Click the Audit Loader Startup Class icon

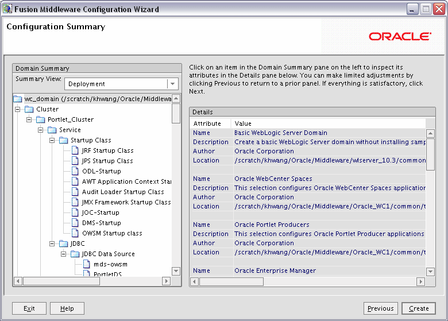[x=75, y=191]
